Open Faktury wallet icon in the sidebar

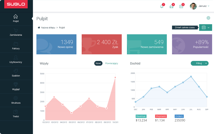[x=16, y=44]
